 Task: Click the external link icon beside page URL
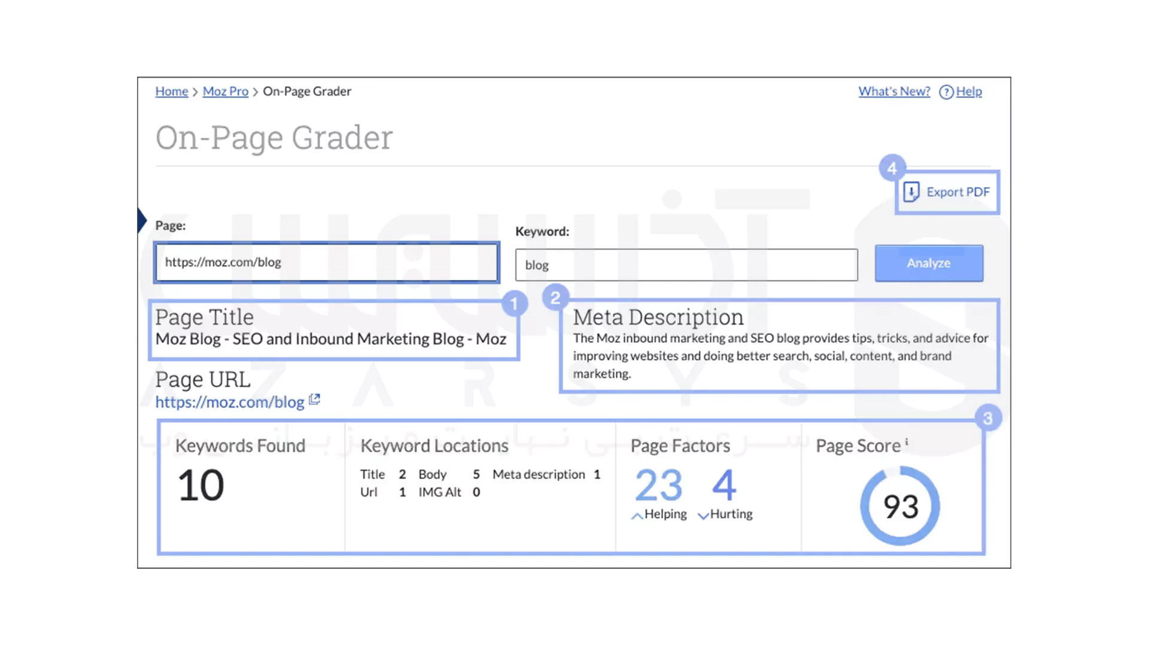[314, 400]
